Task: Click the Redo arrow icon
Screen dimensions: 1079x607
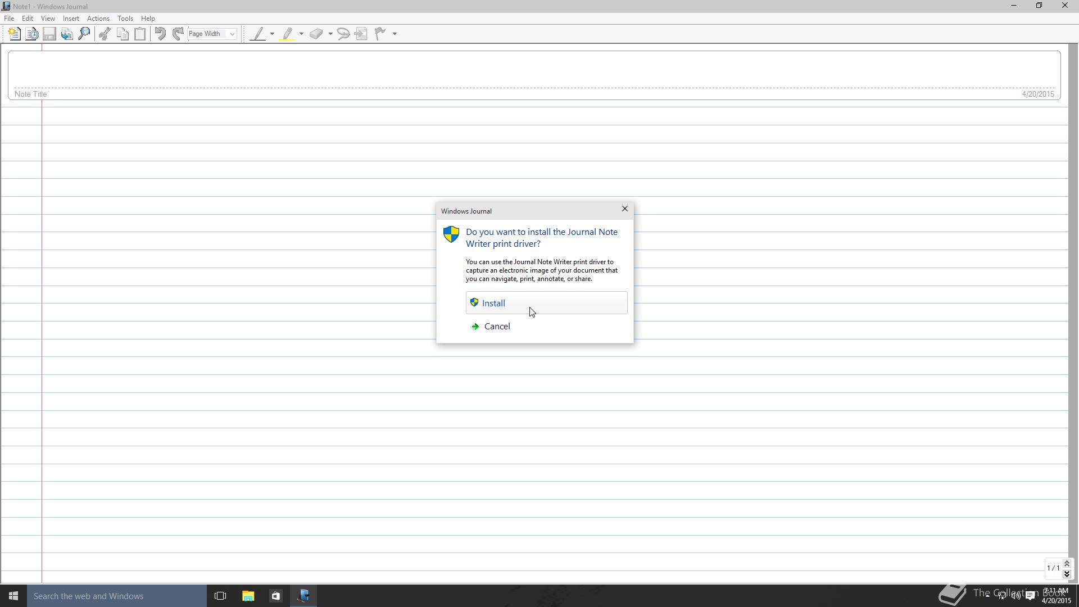Action: [178, 34]
